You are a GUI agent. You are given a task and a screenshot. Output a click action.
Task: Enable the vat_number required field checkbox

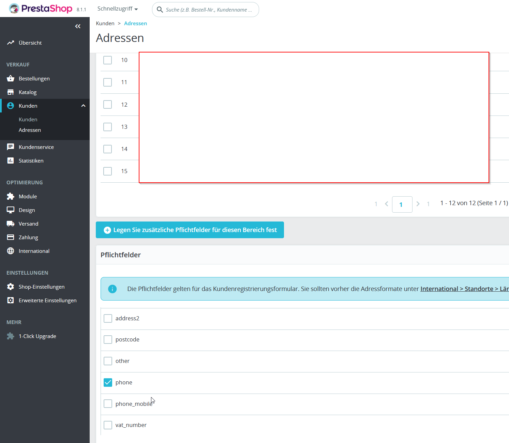point(108,425)
